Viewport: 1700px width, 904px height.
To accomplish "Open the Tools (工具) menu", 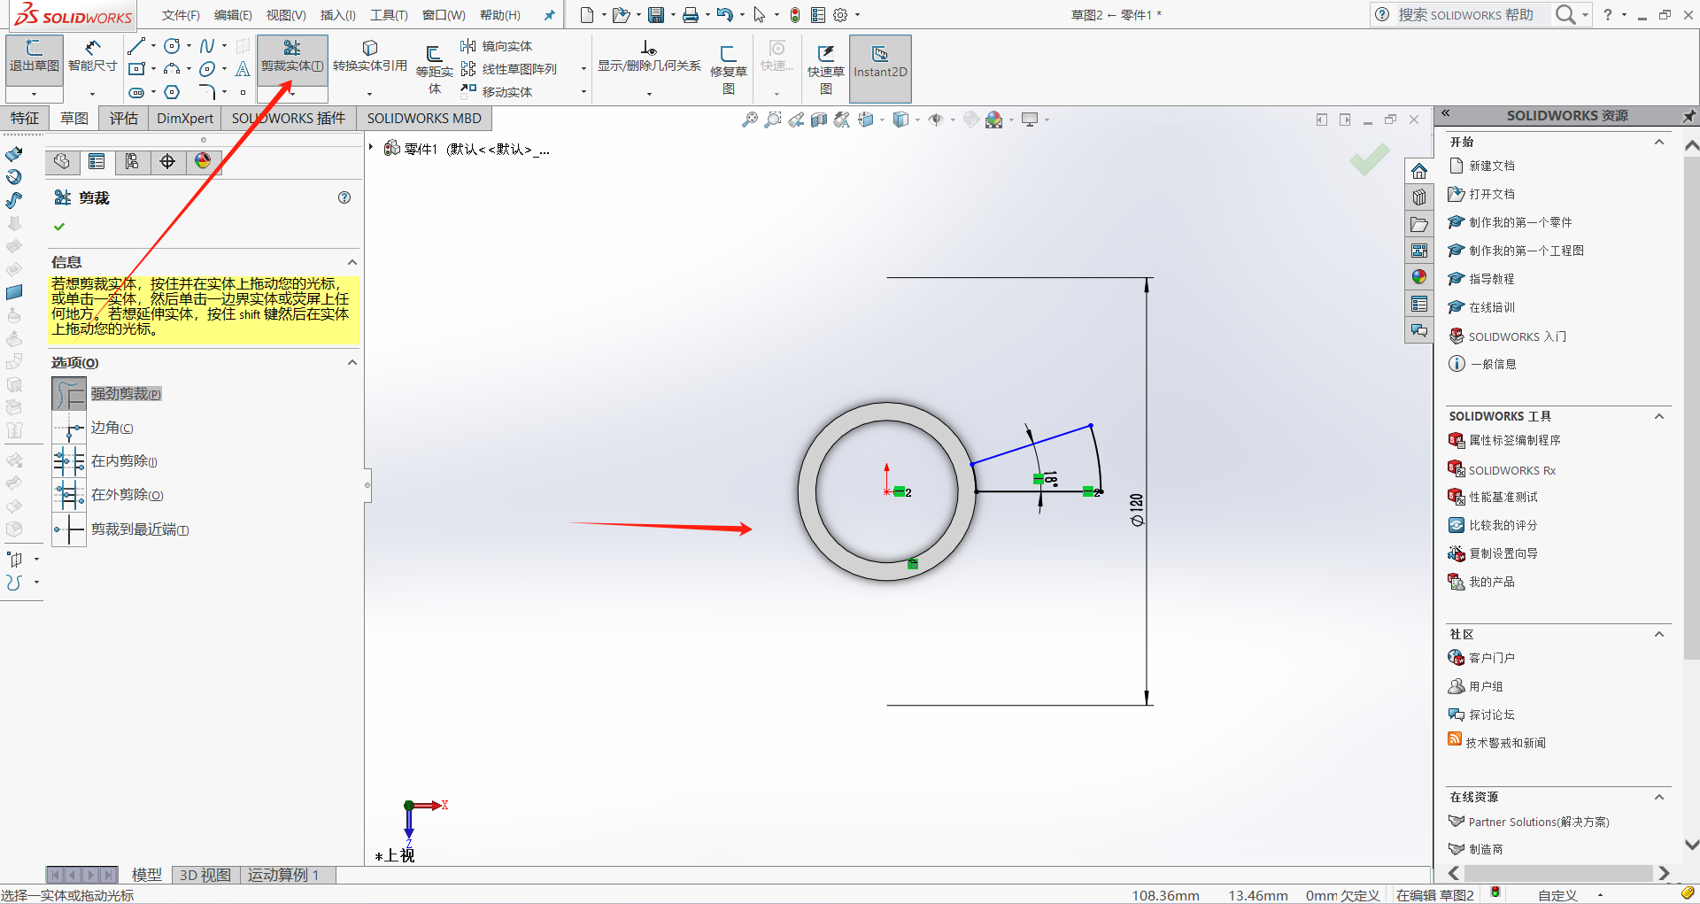I will (x=388, y=15).
